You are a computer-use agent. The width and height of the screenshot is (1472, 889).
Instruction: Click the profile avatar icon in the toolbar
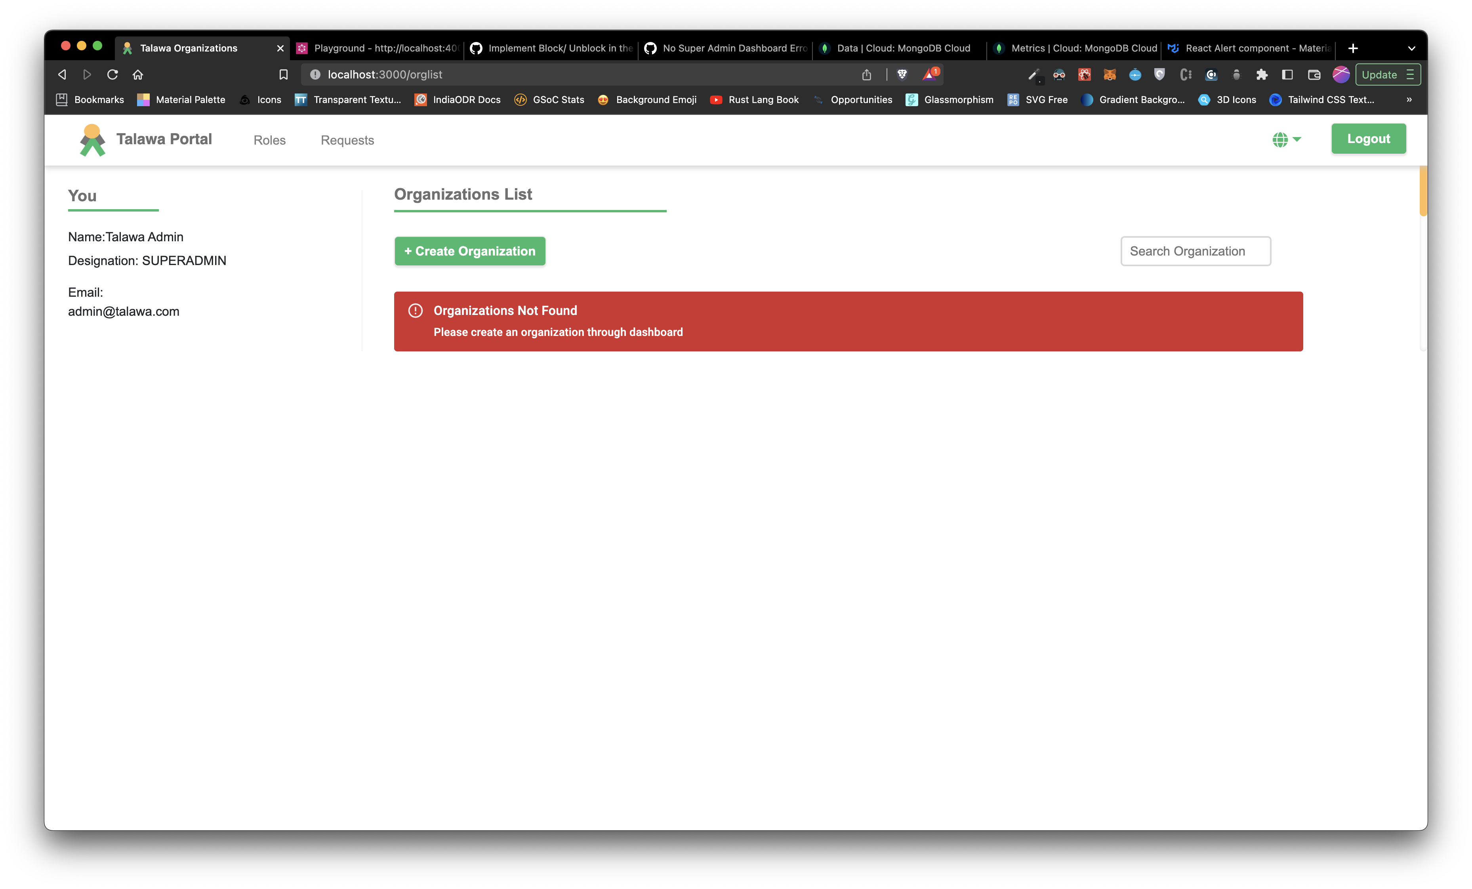[x=1341, y=75]
